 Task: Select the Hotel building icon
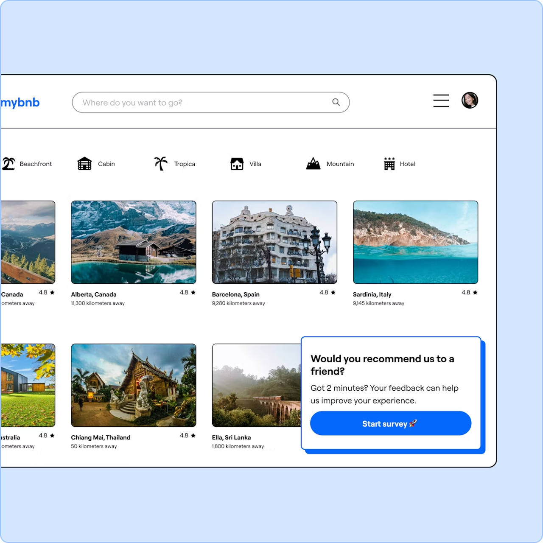tap(389, 163)
